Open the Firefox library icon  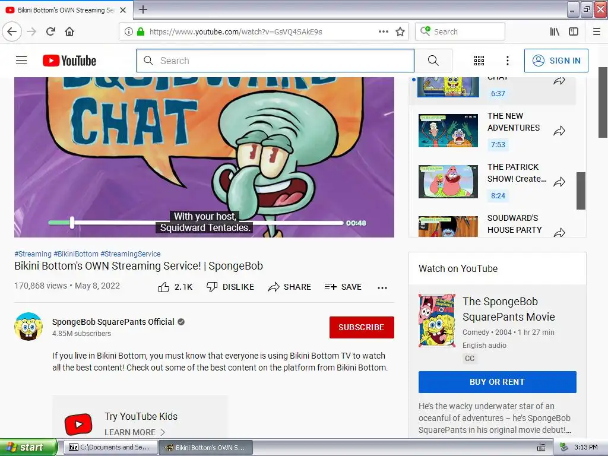[555, 31]
